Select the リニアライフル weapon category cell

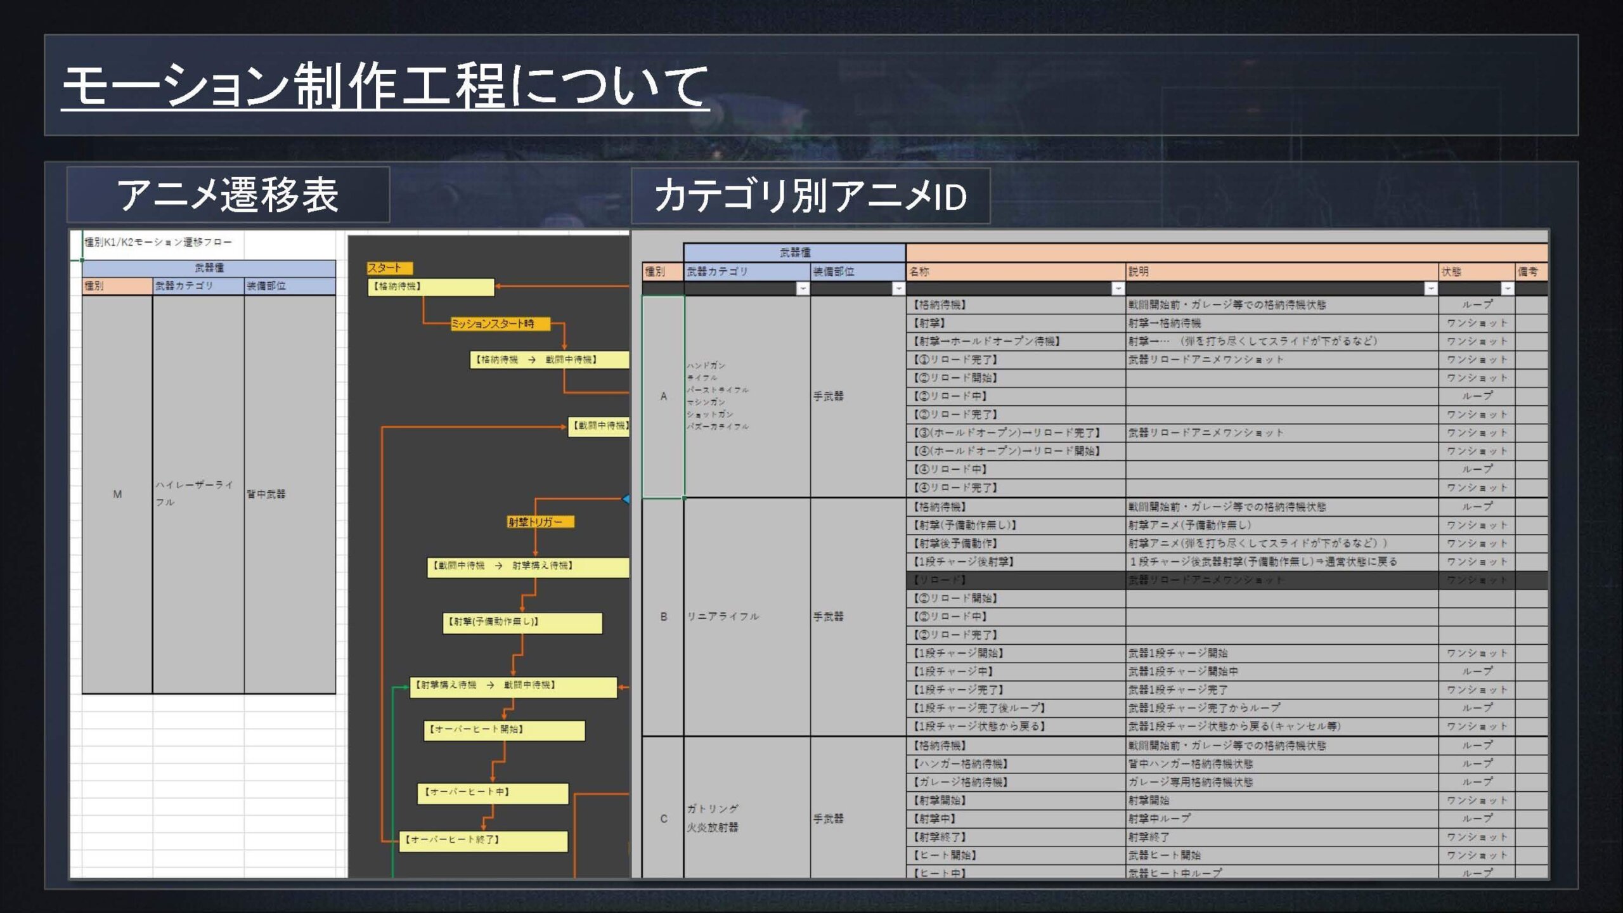point(747,617)
